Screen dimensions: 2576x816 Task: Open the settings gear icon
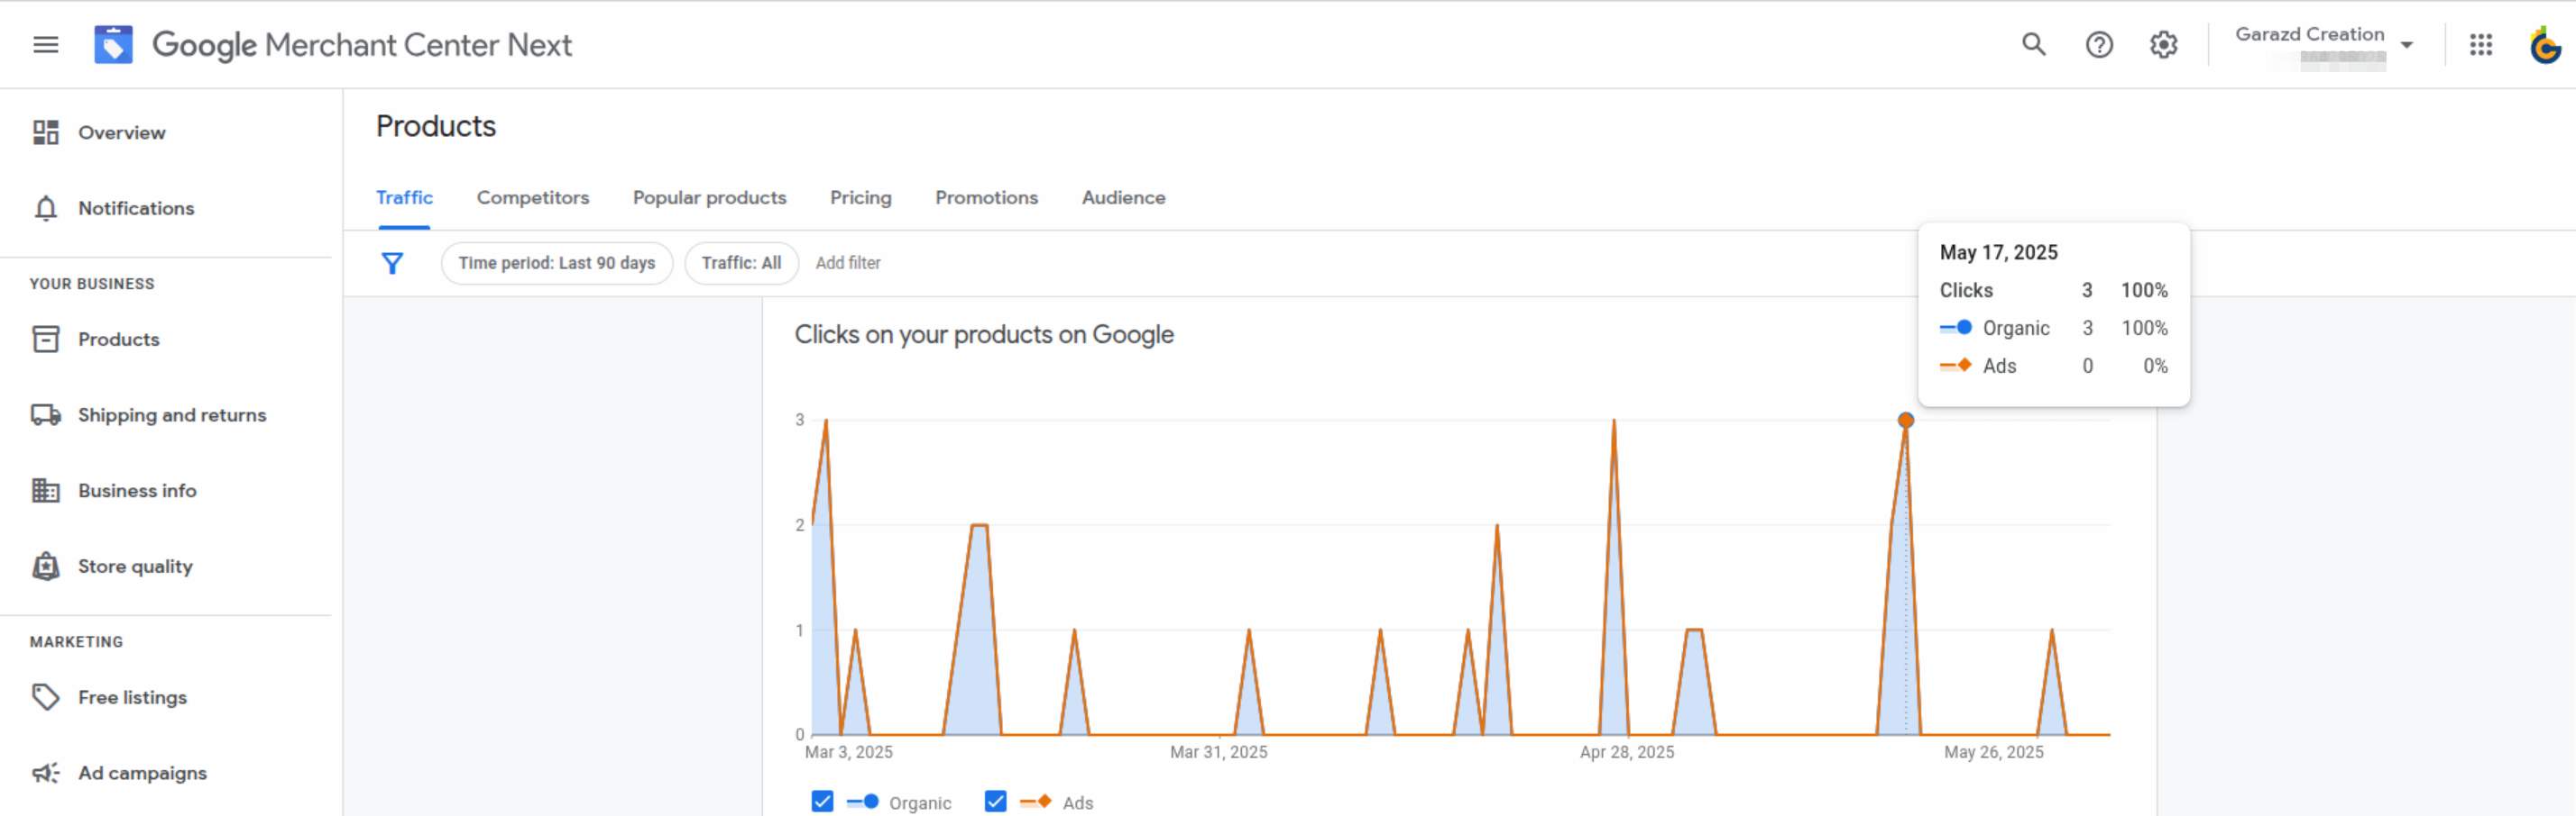(x=2163, y=44)
